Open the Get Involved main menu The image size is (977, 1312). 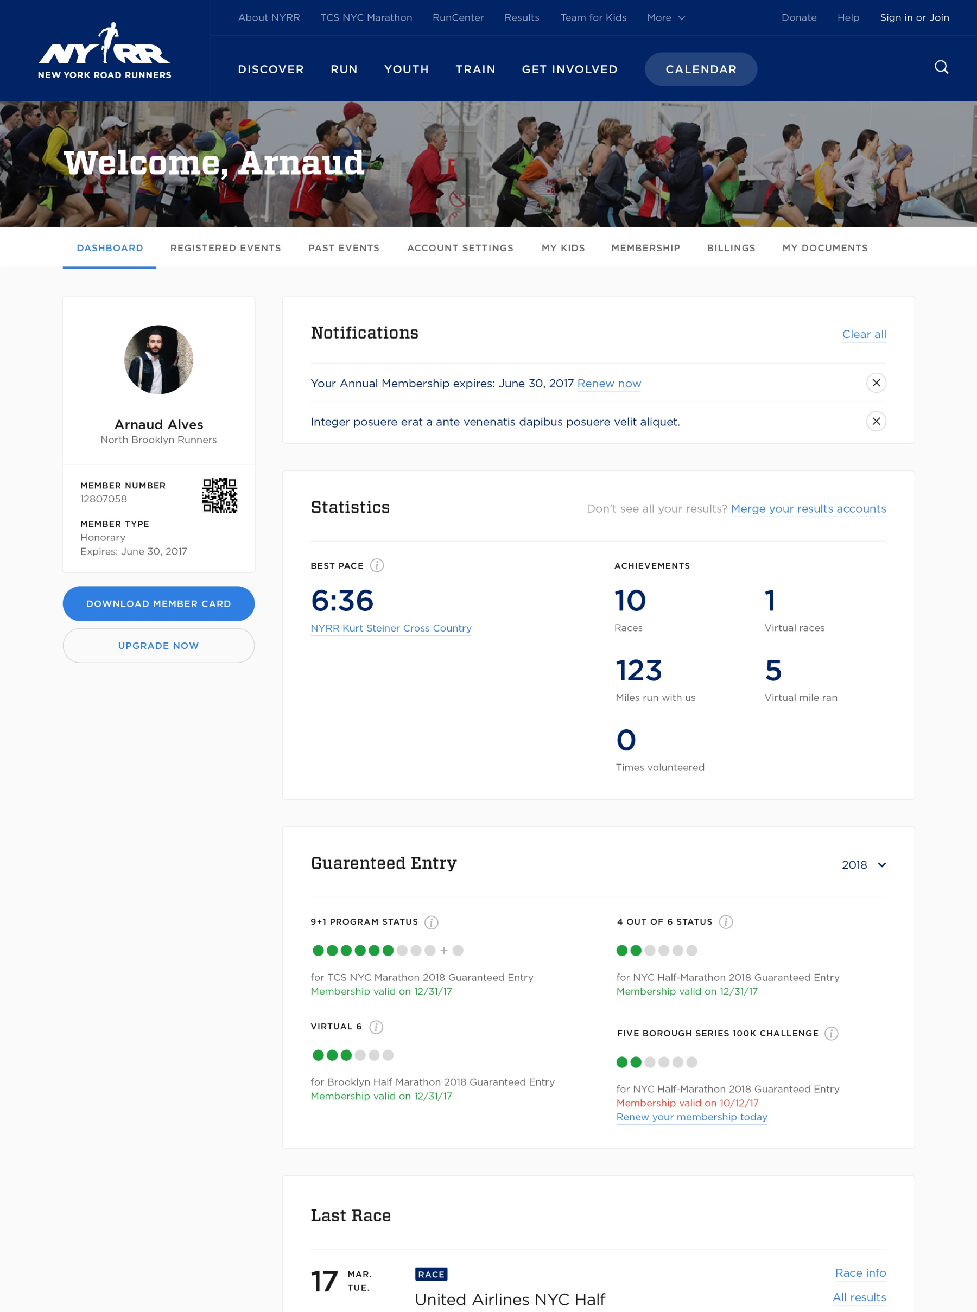click(x=569, y=69)
